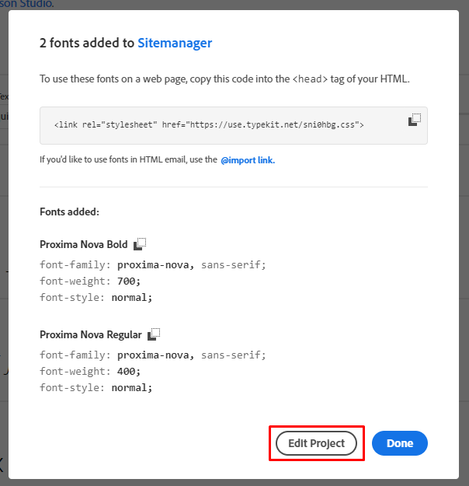Copy the stylesheet embed code via copy icon

(415, 120)
